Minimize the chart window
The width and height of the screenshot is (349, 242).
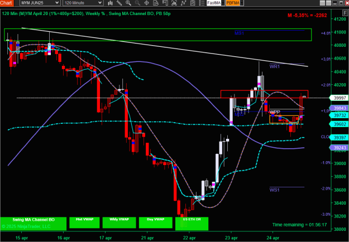click(x=335, y=3)
